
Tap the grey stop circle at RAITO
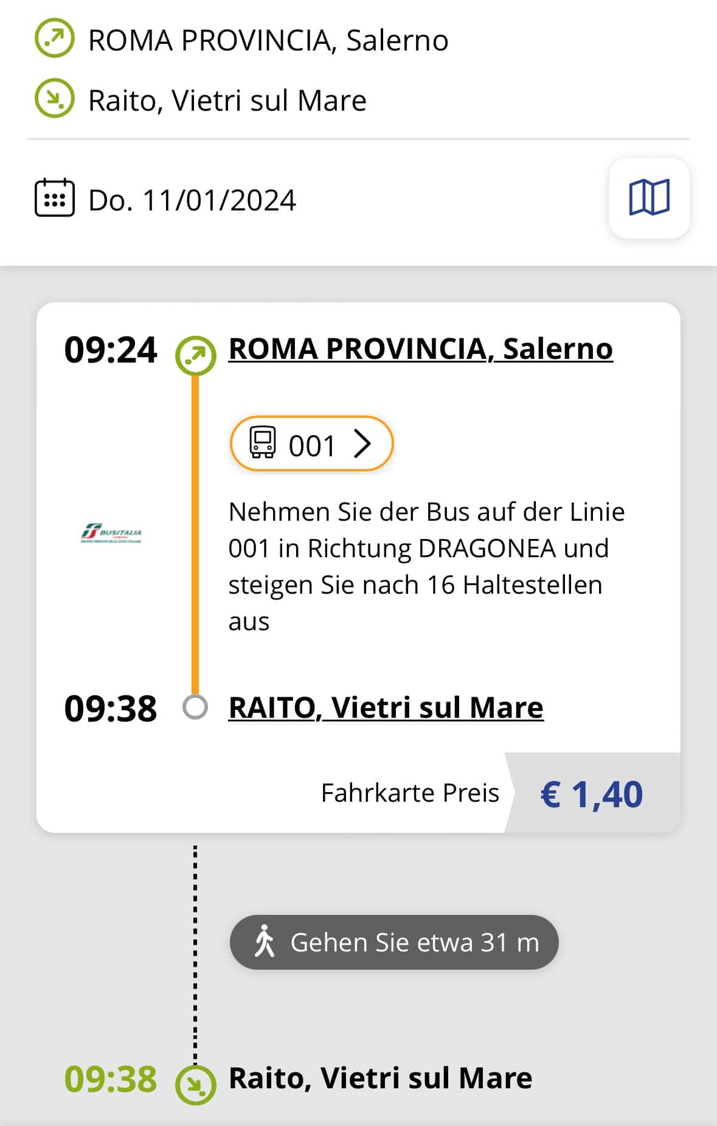click(195, 707)
